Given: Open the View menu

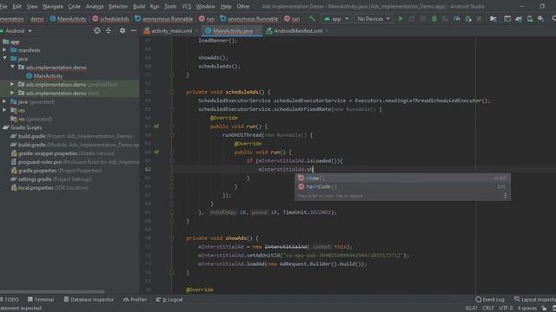Looking at the screenshot, I should coord(32,6).
